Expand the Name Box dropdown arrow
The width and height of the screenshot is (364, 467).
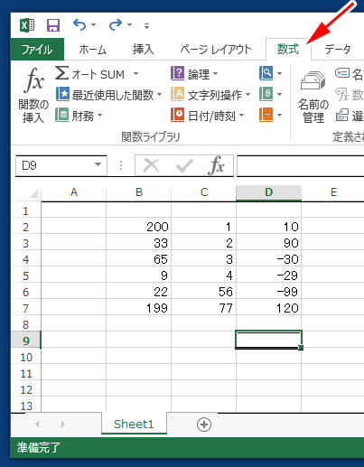tap(98, 164)
